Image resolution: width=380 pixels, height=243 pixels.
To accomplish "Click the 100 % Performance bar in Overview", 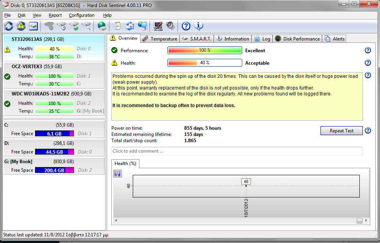I will [204, 50].
